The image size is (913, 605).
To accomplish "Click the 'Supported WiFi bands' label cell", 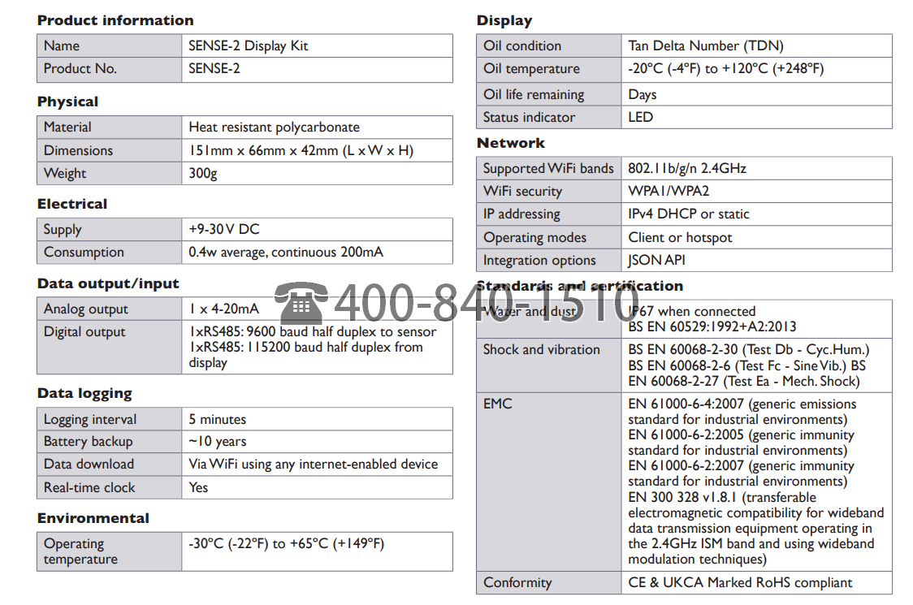I will [549, 168].
